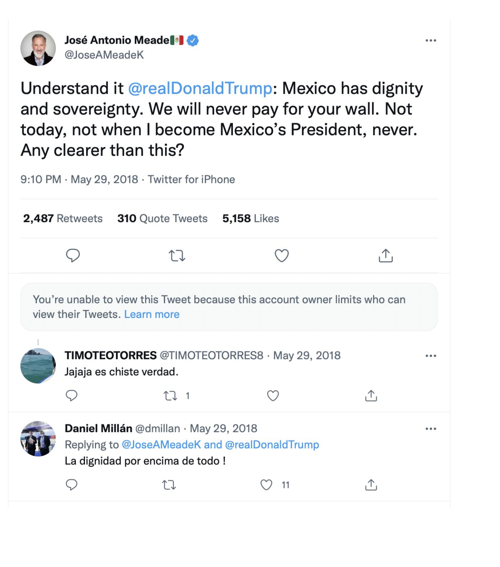
Task: Share Daniel Millán's reply
Action: pyautogui.click(x=371, y=485)
